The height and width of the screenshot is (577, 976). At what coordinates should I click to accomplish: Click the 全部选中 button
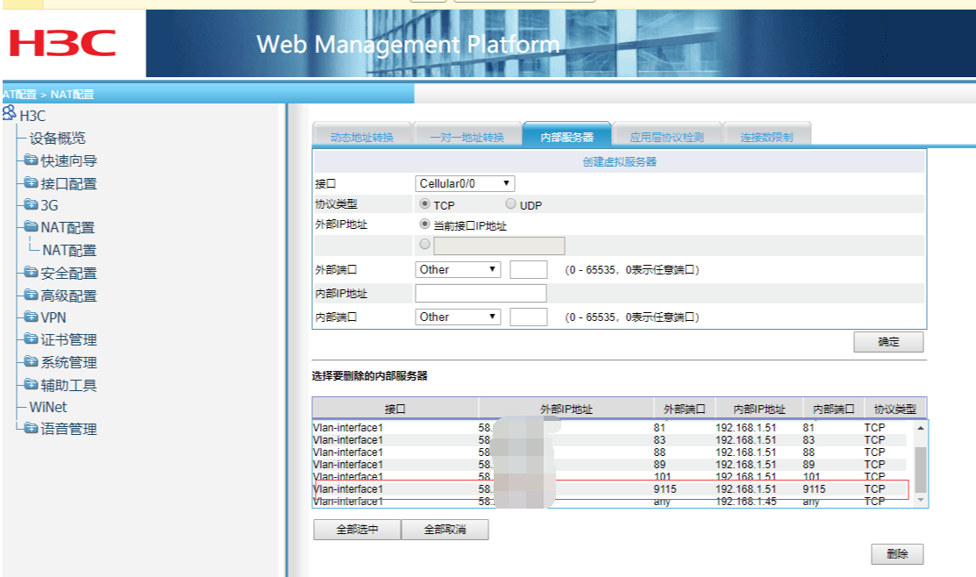tap(357, 530)
